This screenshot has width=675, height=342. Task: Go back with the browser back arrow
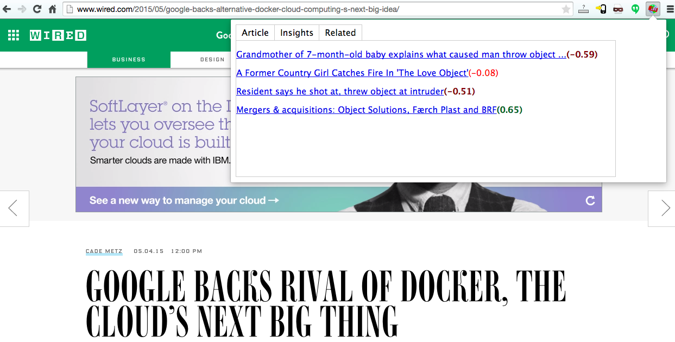click(x=7, y=9)
